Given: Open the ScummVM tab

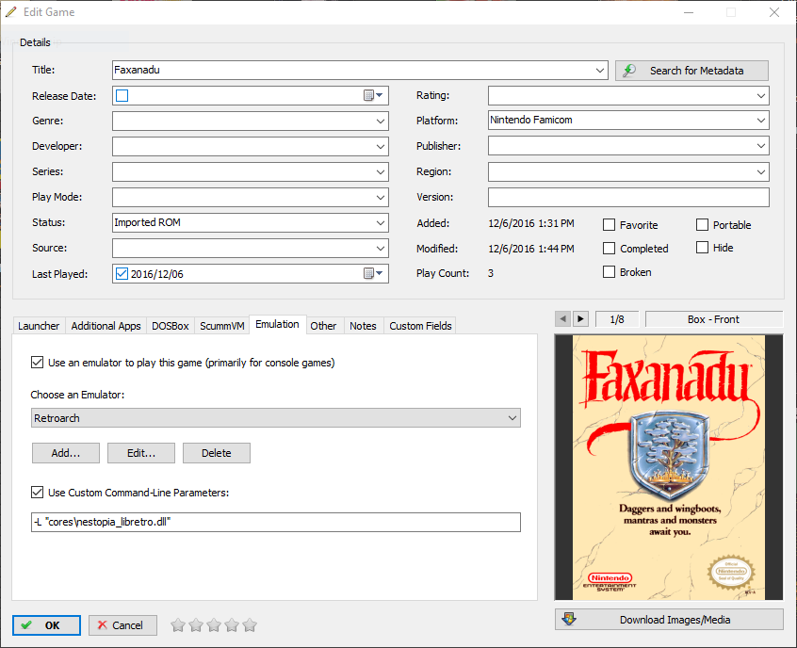Looking at the screenshot, I should pos(222,326).
